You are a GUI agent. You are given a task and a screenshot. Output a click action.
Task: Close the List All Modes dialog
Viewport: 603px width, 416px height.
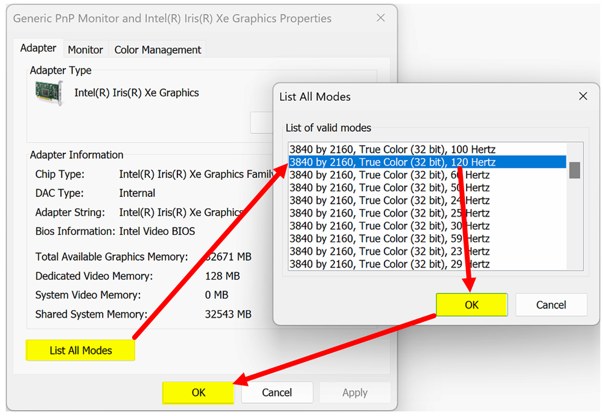coord(582,96)
